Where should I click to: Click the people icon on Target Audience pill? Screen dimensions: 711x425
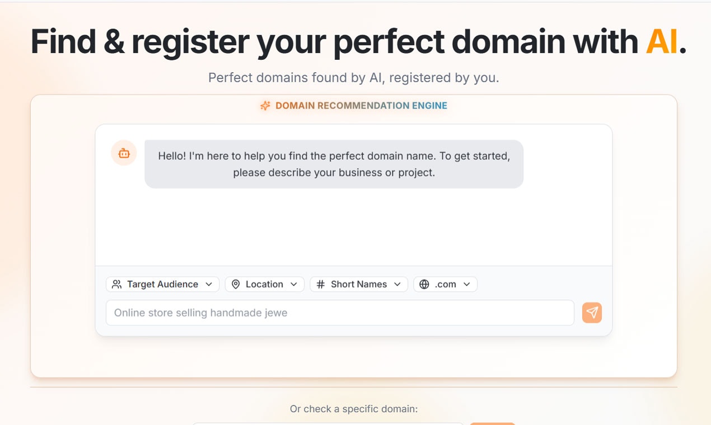(116, 284)
